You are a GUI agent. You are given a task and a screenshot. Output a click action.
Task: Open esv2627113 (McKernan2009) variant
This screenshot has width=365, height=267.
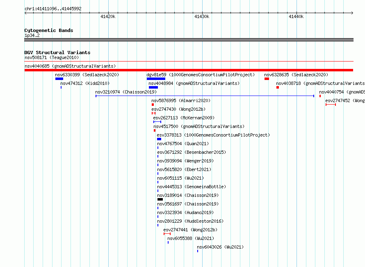pyautogui.click(x=184, y=118)
